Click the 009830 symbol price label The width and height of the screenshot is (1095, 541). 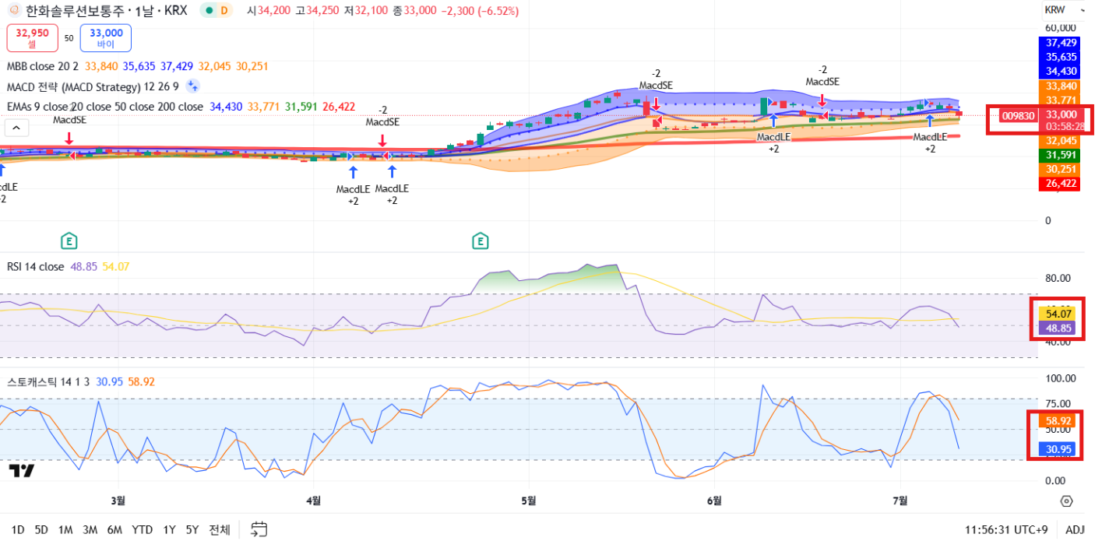[1019, 115]
